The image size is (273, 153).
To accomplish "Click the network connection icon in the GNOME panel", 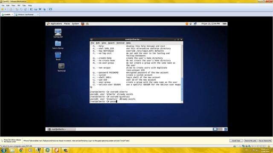I will point(195,24).
